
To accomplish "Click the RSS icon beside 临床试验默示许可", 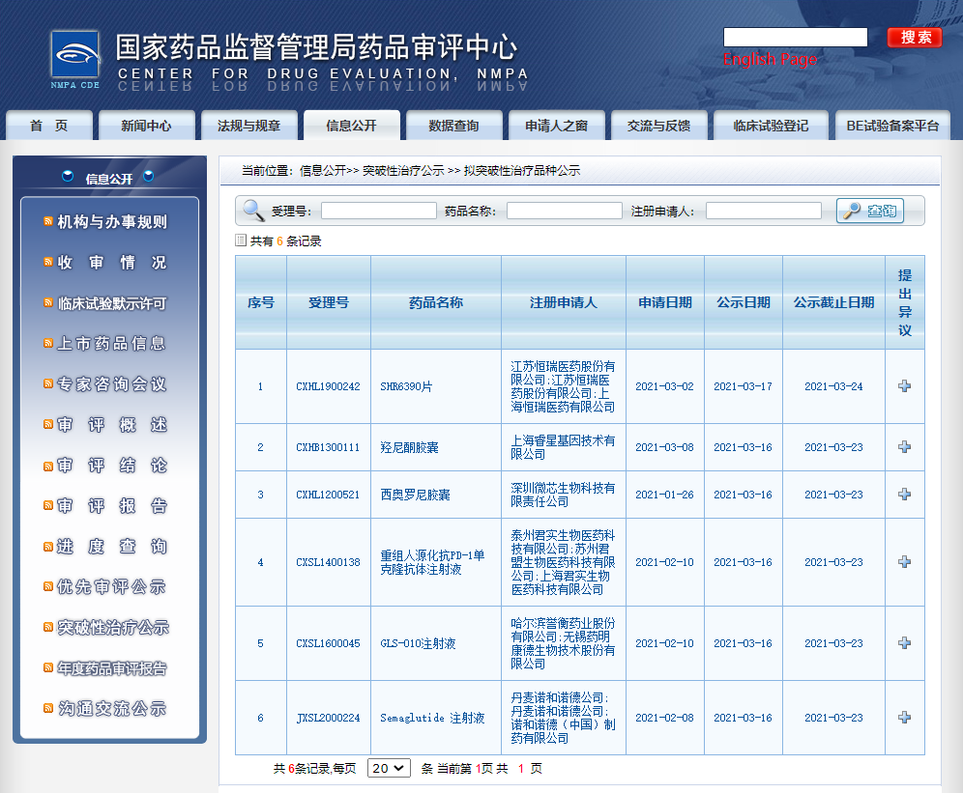I will (48, 302).
